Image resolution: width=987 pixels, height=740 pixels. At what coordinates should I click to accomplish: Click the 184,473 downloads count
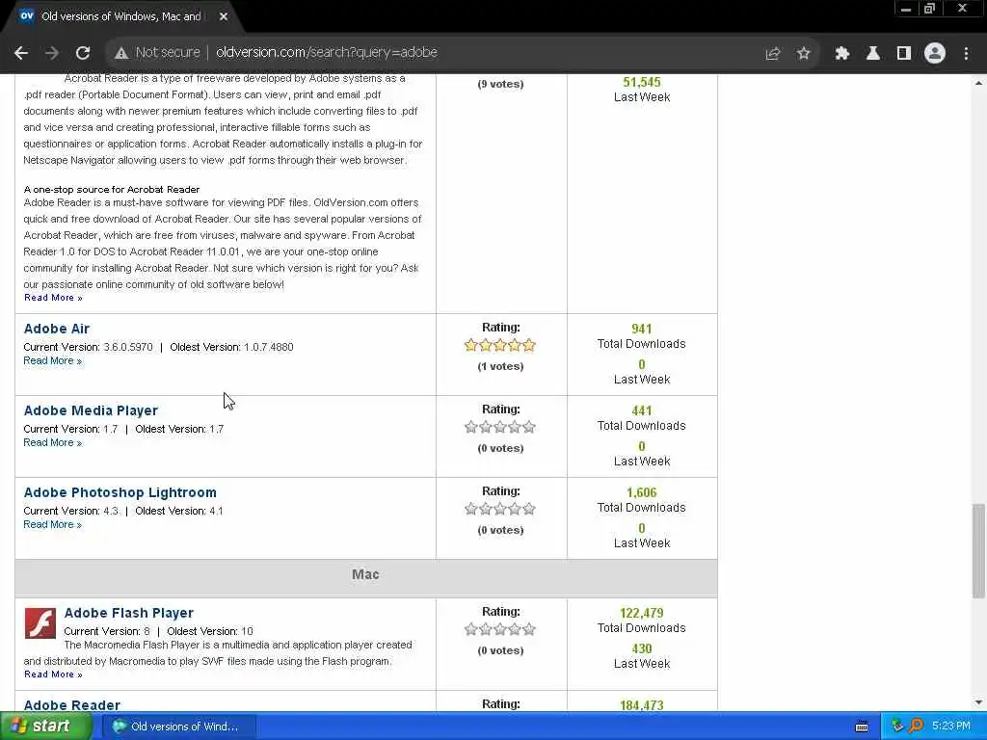point(641,705)
